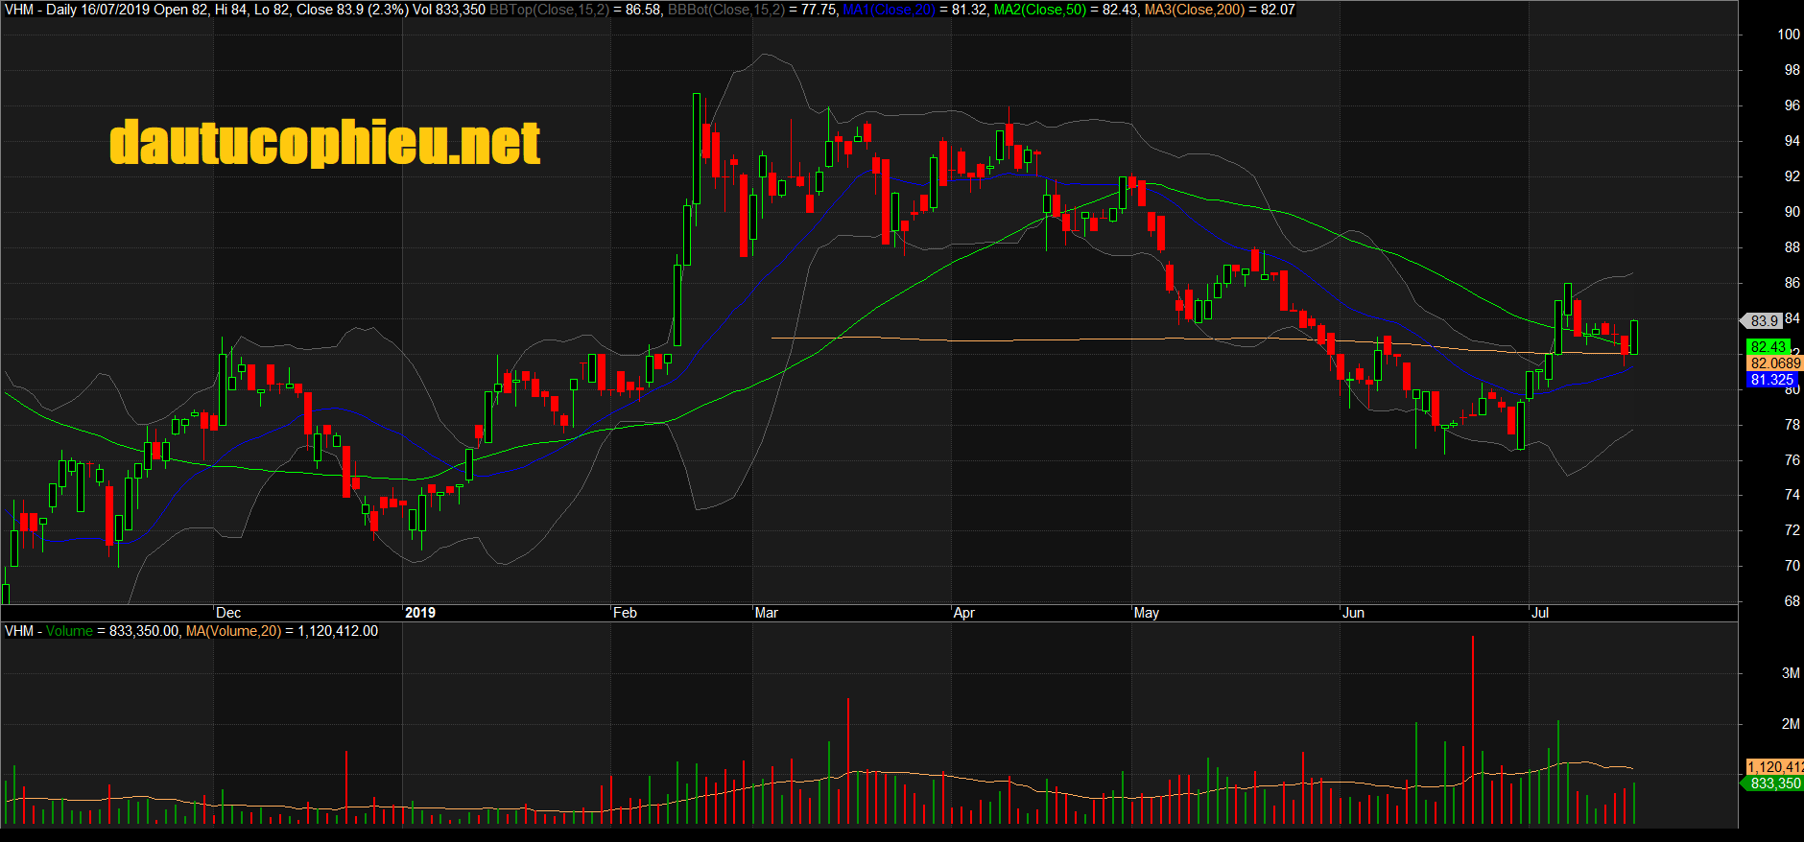Click the Mar marker on the time axis
Screen dimensions: 1804x842
tap(766, 613)
